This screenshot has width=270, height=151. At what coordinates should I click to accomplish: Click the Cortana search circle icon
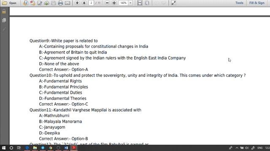[11, 148]
